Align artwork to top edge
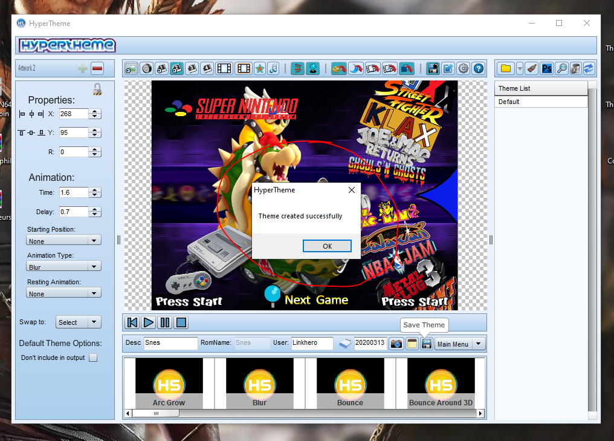Image resolution: width=614 pixels, height=441 pixels. (22, 133)
